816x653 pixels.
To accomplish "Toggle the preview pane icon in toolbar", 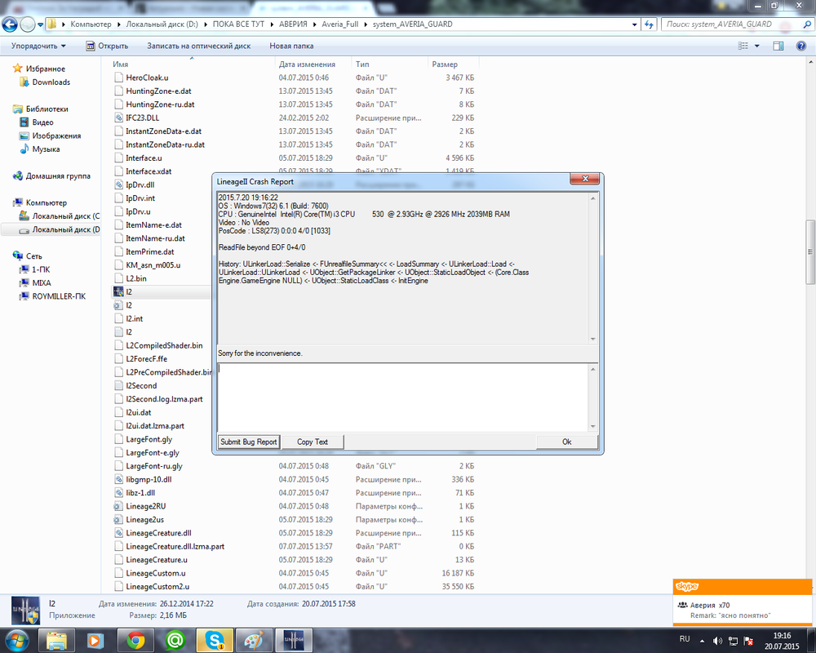I will 778,46.
